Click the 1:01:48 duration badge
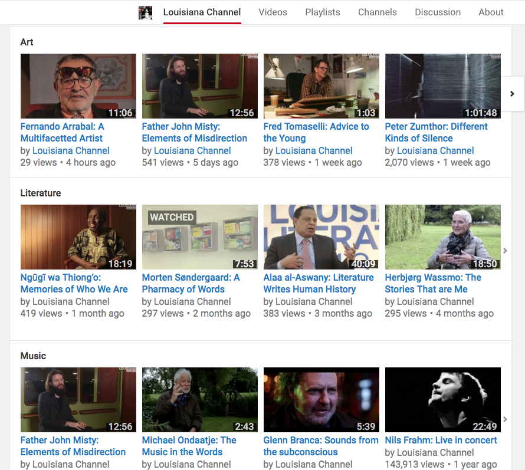The width and height of the screenshot is (525, 470). [x=481, y=113]
